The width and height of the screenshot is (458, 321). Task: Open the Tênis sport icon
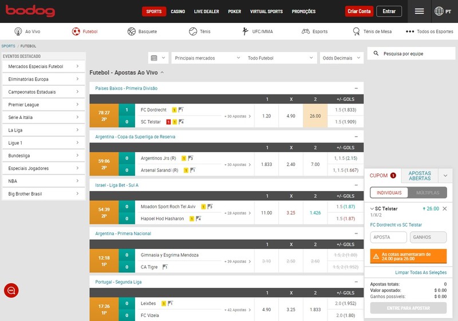193,31
